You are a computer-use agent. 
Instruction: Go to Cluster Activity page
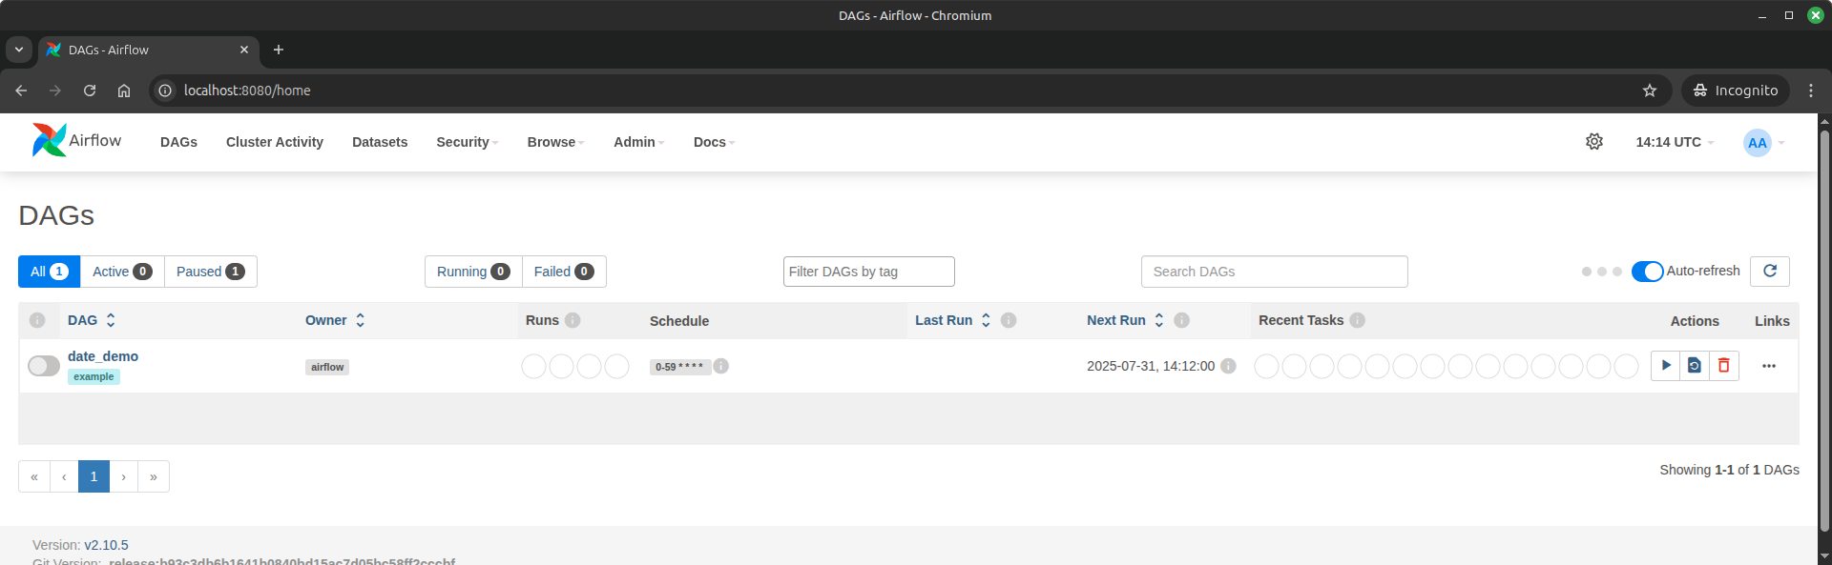click(275, 142)
